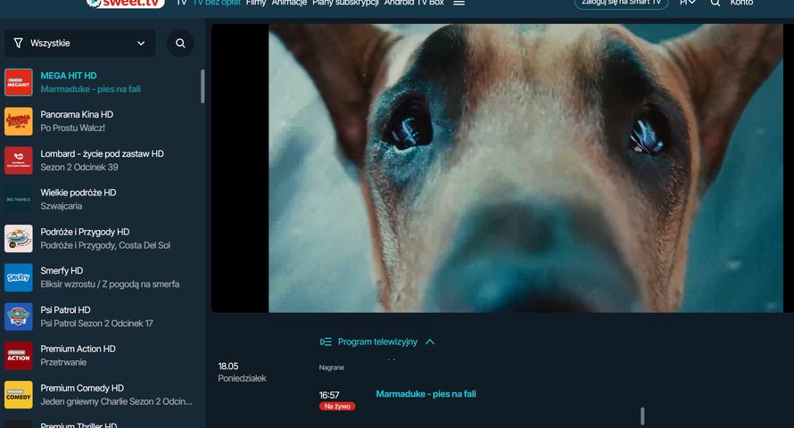Click the channel search magnifier button
Image resolution: width=794 pixels, height=428 pixels.
click(180, 43)
